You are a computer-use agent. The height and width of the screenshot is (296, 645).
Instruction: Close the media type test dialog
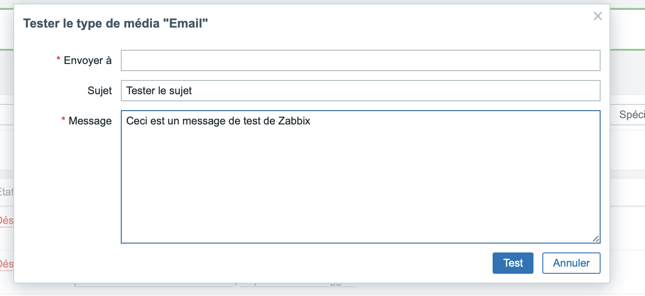pos(597,16)
